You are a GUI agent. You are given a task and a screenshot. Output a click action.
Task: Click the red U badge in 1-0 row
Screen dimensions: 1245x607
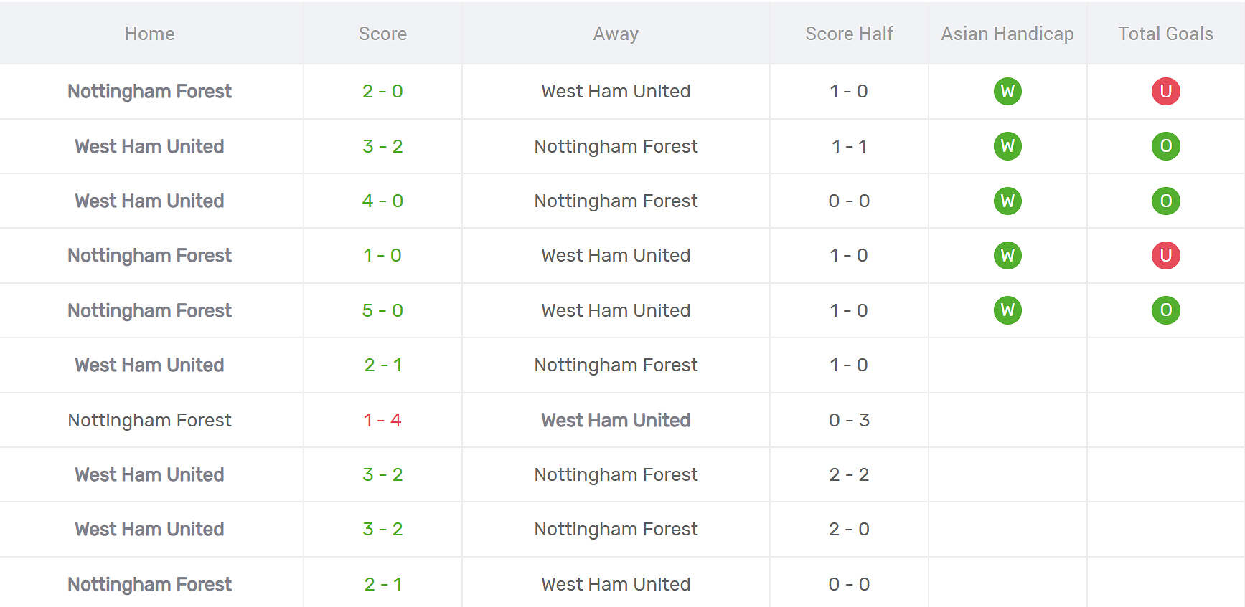pos(1165,255)
